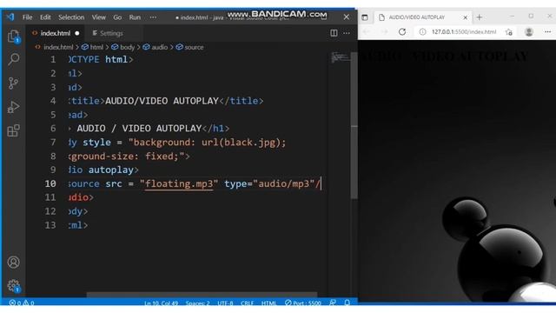Screen dimensions: 556x313
Task: Click the floating.mp3 link in code
Action: coord(179,183)
